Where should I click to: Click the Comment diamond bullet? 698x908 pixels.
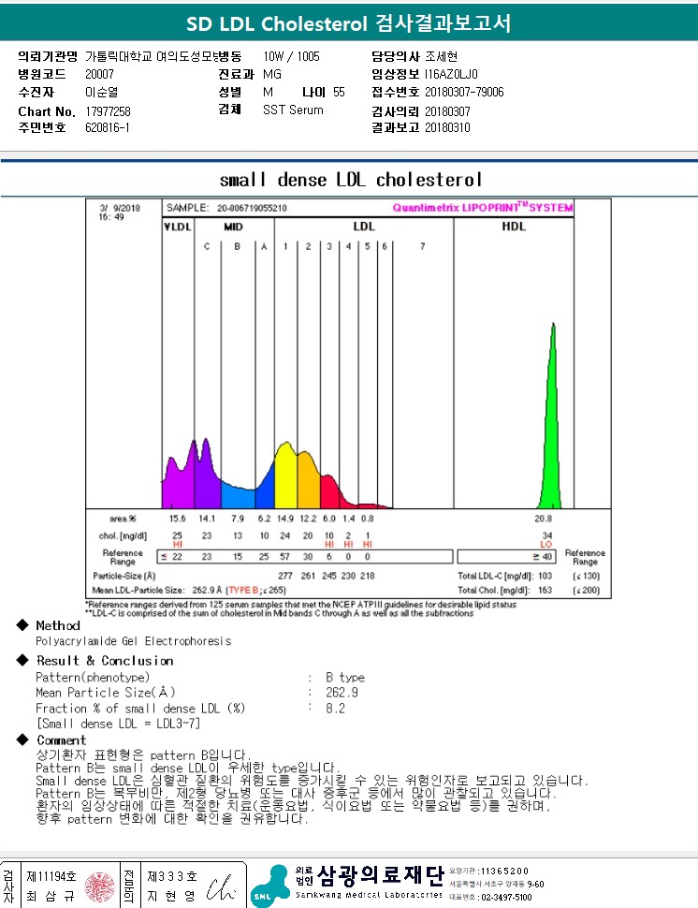click(x=22, y=740)
